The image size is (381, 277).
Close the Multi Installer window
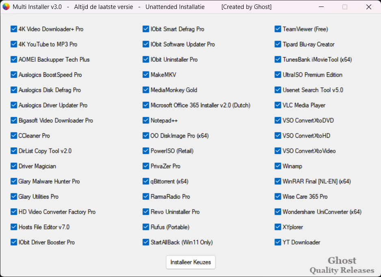click(x=368, y=7)
